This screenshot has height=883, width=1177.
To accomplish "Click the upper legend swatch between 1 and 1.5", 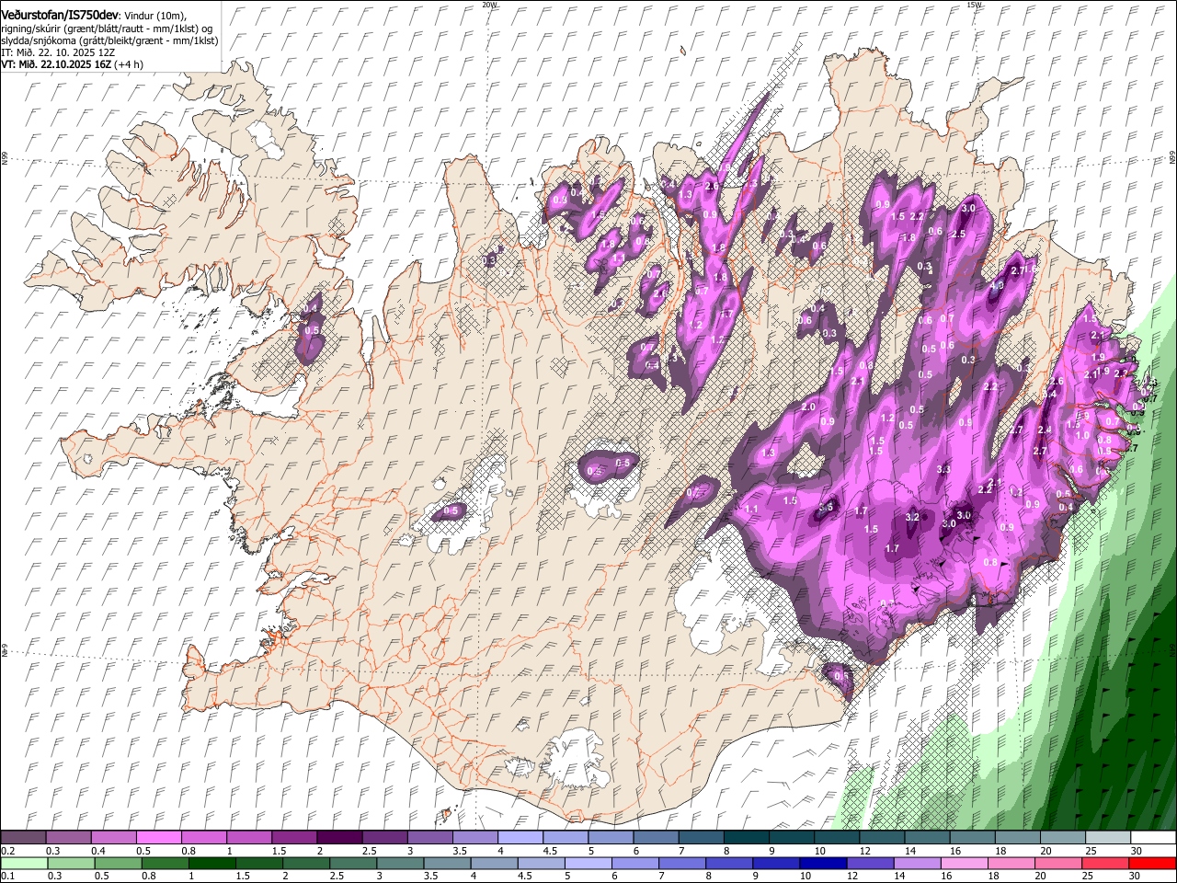I will (x=250, y=838).
